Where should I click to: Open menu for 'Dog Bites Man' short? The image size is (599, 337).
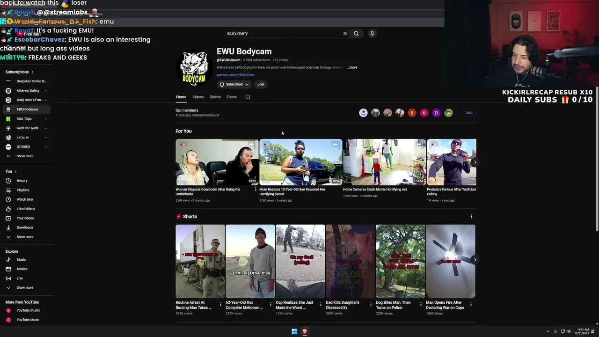point(421,304)
